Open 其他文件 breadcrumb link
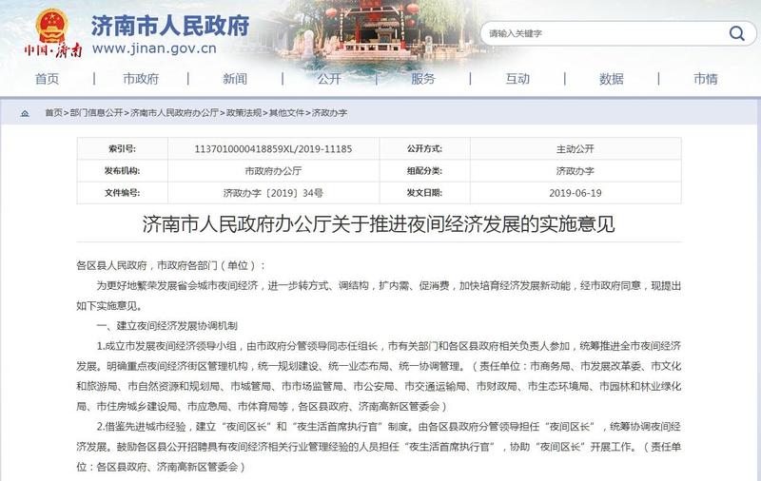 pyautogui.click(x=286, y=113)
